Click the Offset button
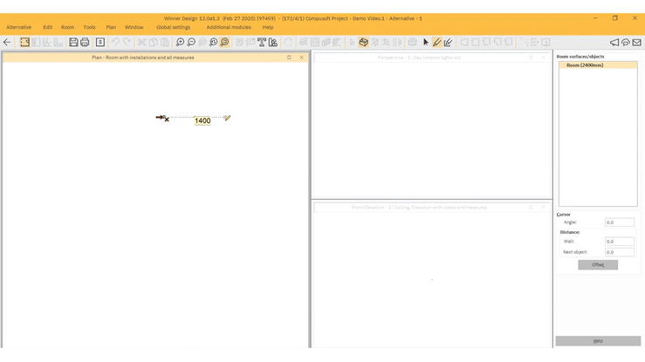 tap(598, 264)
